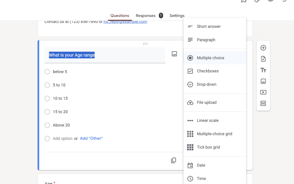The height and width of the screenshot is (184, 294).
Task: Choose Checkboxes question type
Action: [215, 71]
